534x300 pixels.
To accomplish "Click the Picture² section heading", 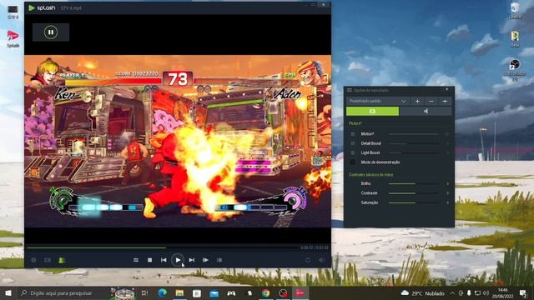I will click(355, 123).
